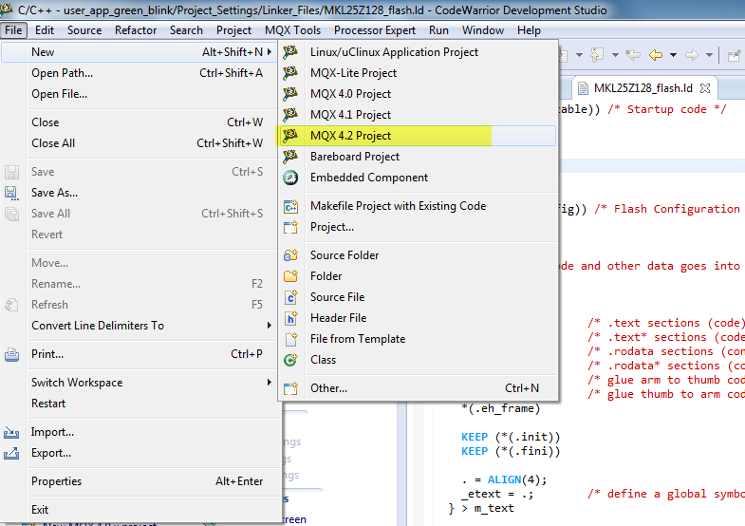Open the Forward history dropdown arrow

point(709,55)
